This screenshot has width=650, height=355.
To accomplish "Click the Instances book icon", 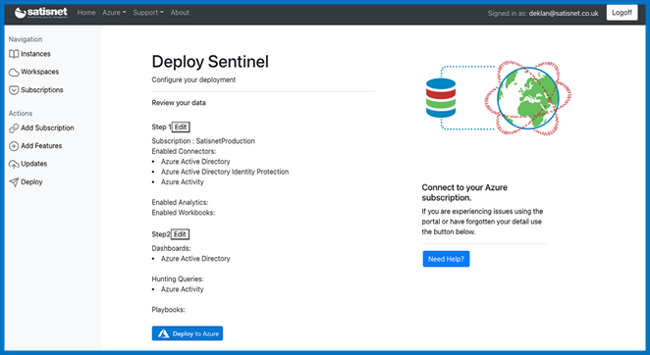I will pos(14,54).
